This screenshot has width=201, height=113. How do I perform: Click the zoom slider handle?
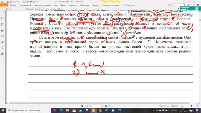pos(191,106)
